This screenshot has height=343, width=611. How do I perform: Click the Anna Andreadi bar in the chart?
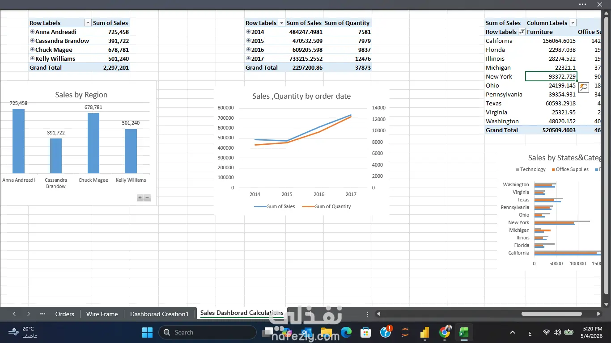pos(18,141)
